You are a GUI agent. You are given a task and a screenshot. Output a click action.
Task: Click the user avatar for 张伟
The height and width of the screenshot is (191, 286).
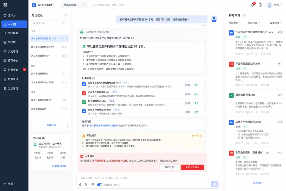tap(269, 5)
